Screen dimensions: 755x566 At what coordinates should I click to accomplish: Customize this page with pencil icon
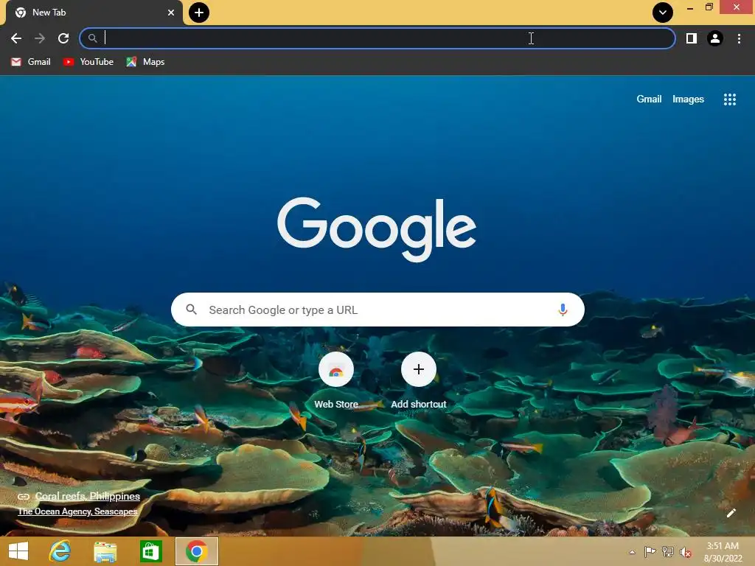tap(731, 513)
